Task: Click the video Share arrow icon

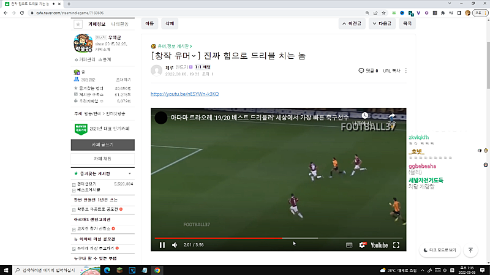Action: (x=391, y=116)
